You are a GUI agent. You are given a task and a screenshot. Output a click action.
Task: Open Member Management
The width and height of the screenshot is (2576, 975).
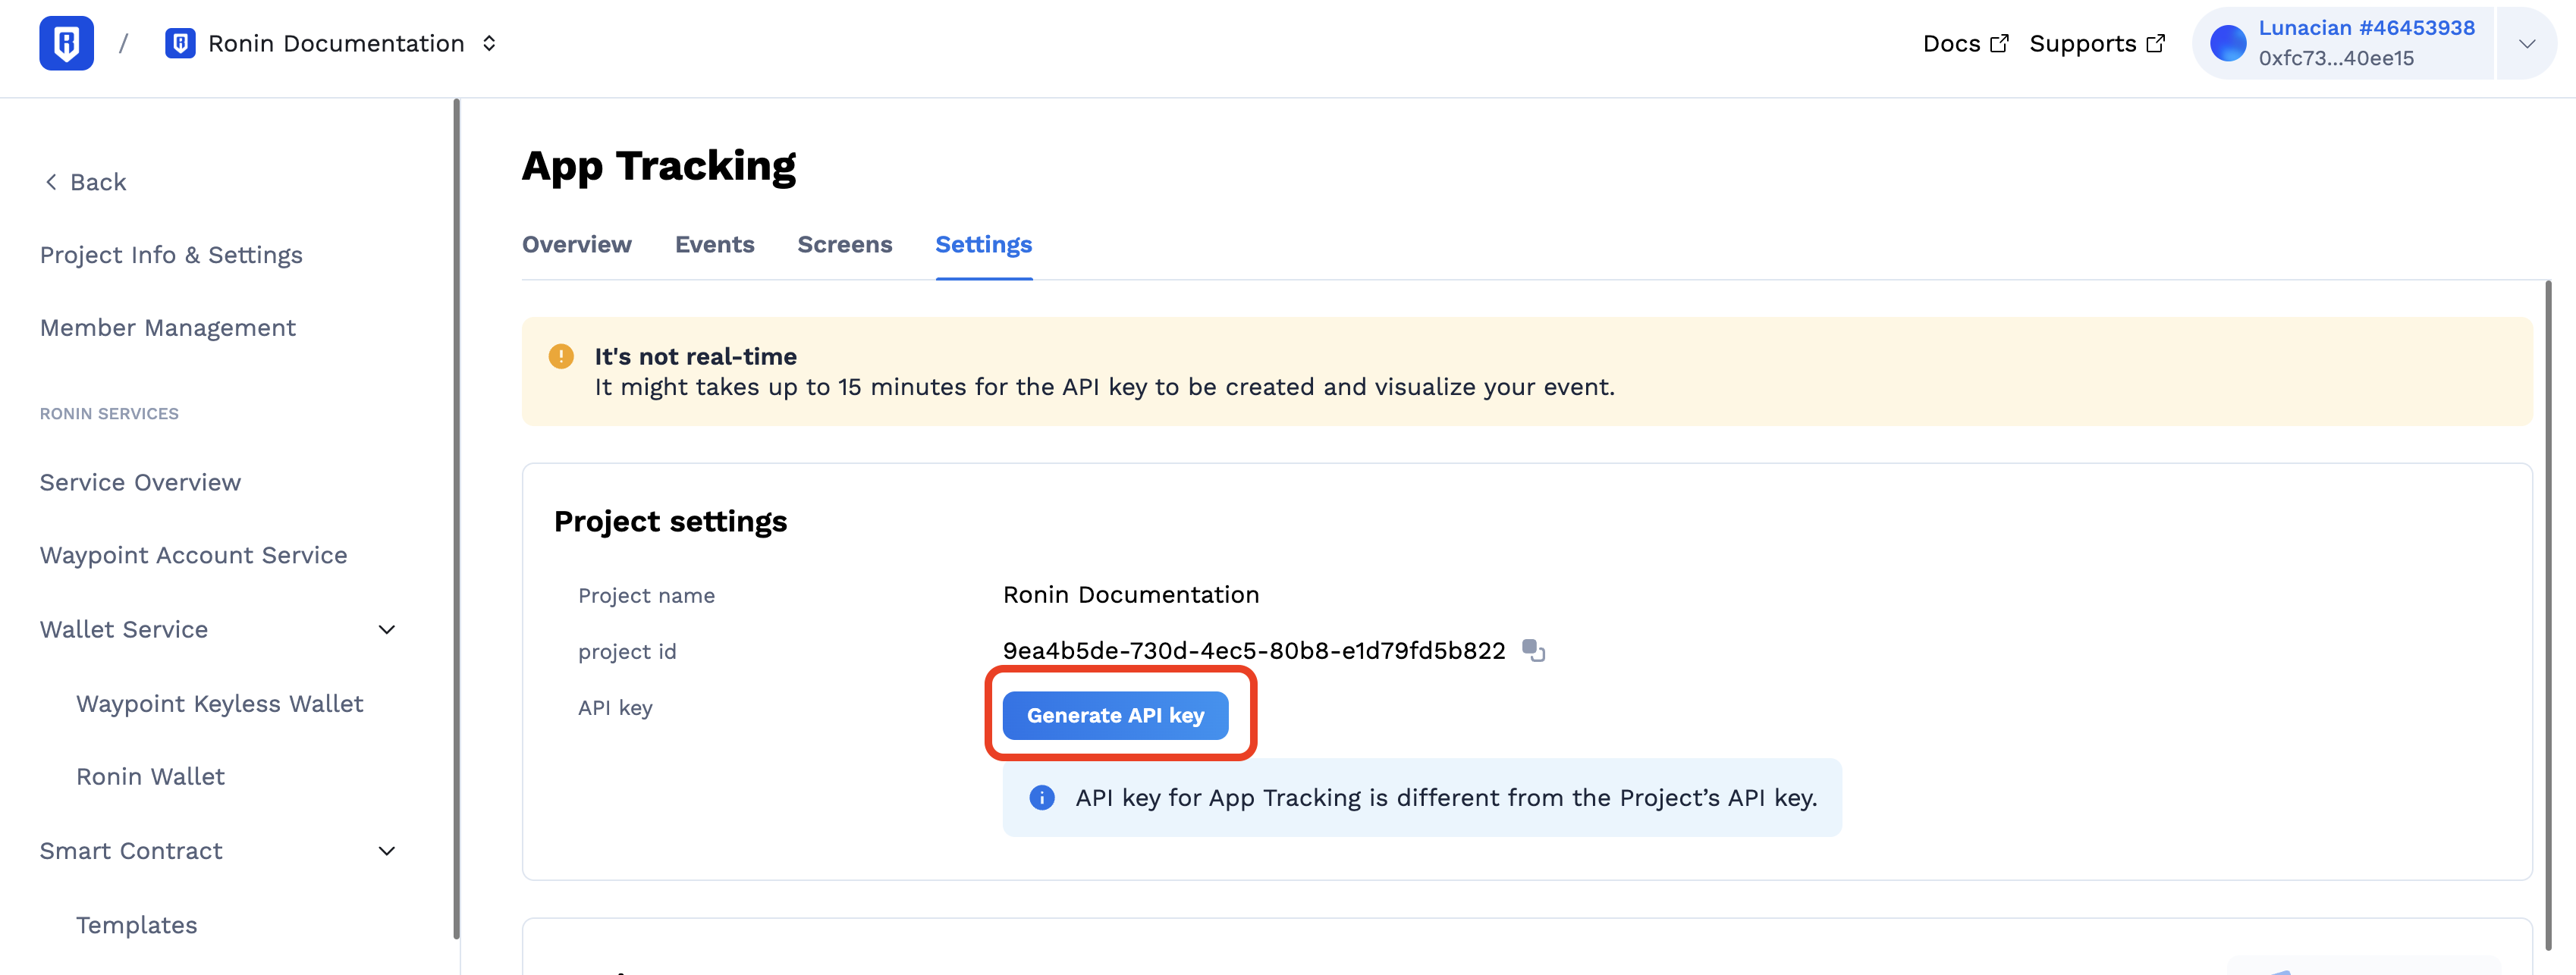(x=168, y=328)
